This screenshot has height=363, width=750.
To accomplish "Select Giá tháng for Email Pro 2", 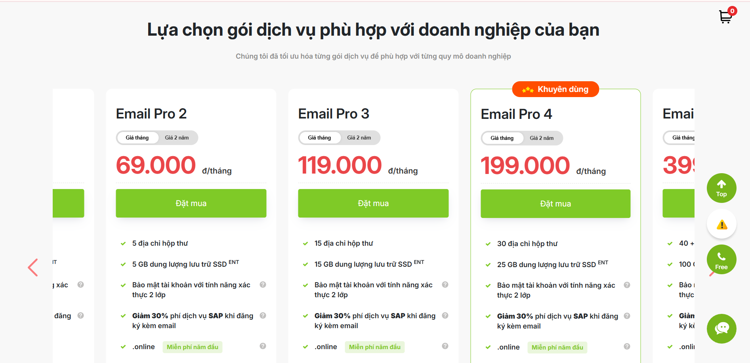I will click(x=137, y=138).
